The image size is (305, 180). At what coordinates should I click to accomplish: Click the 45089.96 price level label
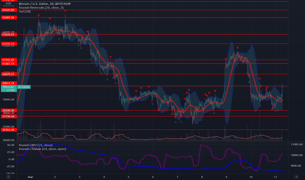(9, 18)
